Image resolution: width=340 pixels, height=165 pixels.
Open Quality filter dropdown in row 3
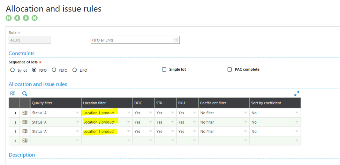pos(77,131)
